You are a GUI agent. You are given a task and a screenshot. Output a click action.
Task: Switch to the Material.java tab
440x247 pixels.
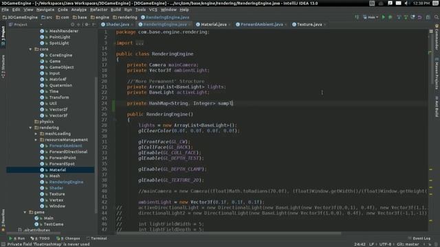click(x=214, y=25)
